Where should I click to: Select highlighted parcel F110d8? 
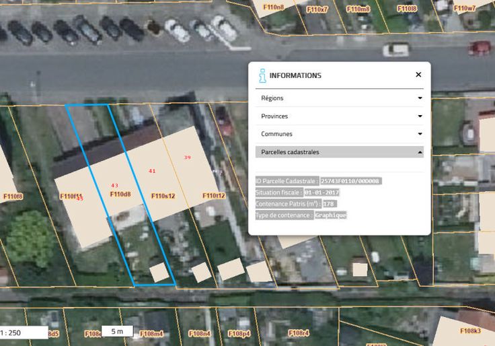(x=120, y=194)
